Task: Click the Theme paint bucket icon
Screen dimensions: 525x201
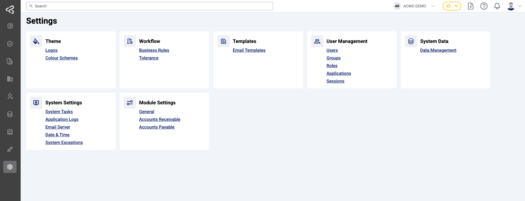Action: tap(36, 41)
